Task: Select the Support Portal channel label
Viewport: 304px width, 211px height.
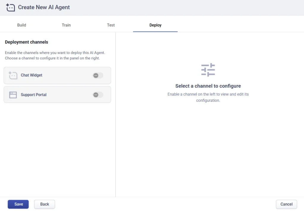Action: [34, 95]
